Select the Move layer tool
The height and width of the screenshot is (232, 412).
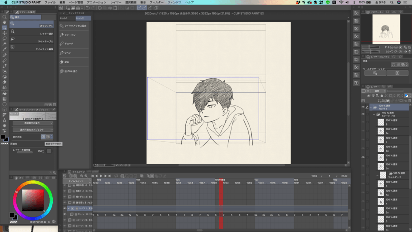pos(4,33)
